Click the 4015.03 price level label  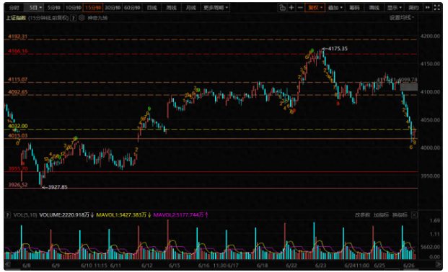coord(18,136)
